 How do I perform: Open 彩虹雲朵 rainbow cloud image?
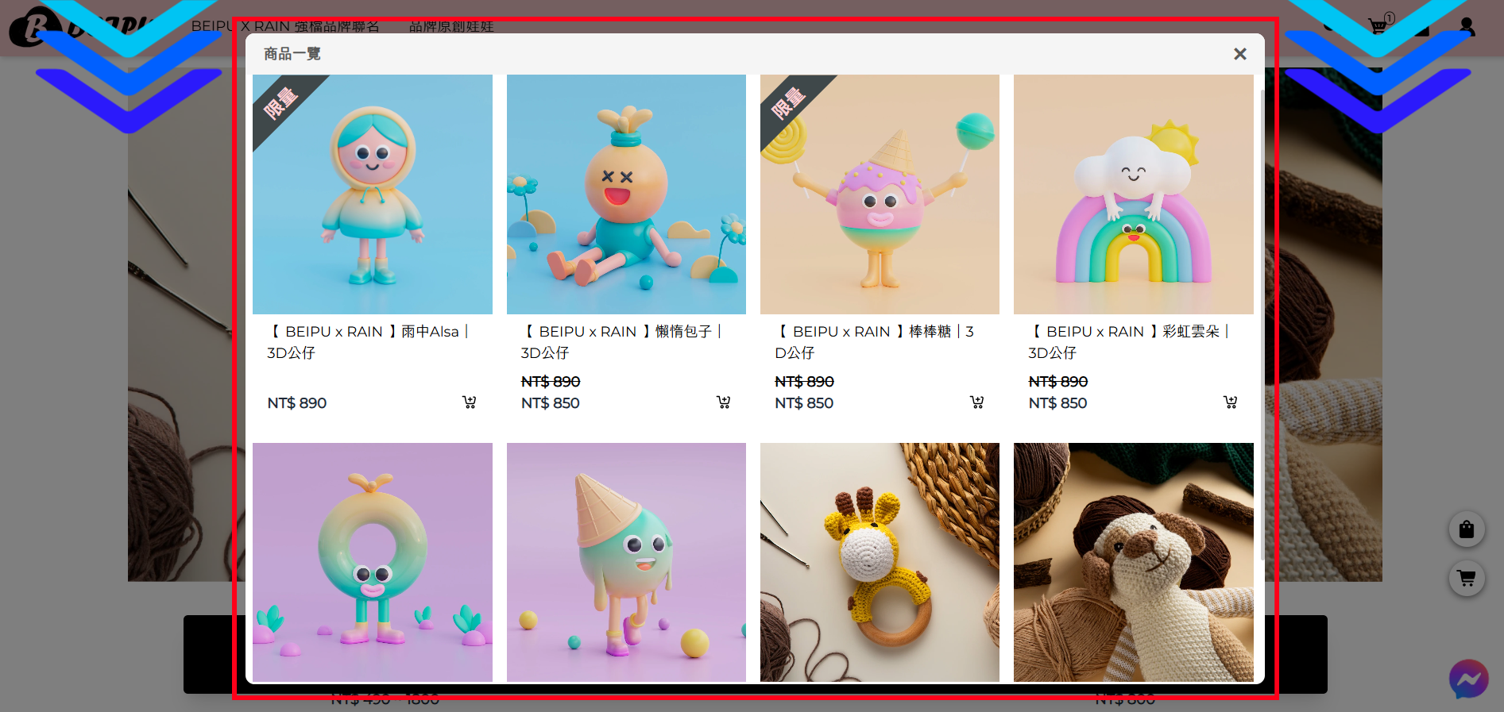click(1134, 194)
